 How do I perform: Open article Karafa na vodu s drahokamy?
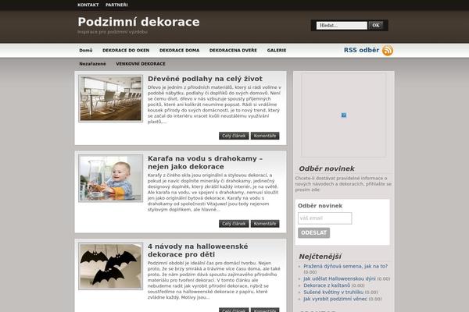click(x=205, y=162)
